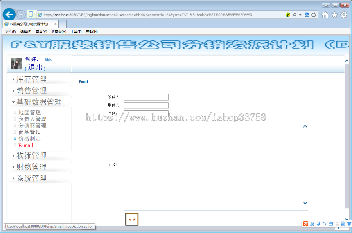Click the 退出 logout link
Viewport: 352px width, 233px height.
pyautogui.click(x=35, y=67)
